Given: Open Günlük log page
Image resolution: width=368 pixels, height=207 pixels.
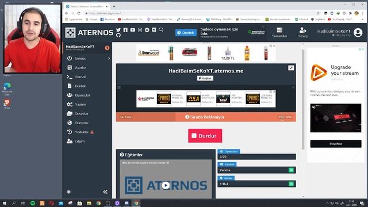Looking at the screenshot, I should coord(80,86).
